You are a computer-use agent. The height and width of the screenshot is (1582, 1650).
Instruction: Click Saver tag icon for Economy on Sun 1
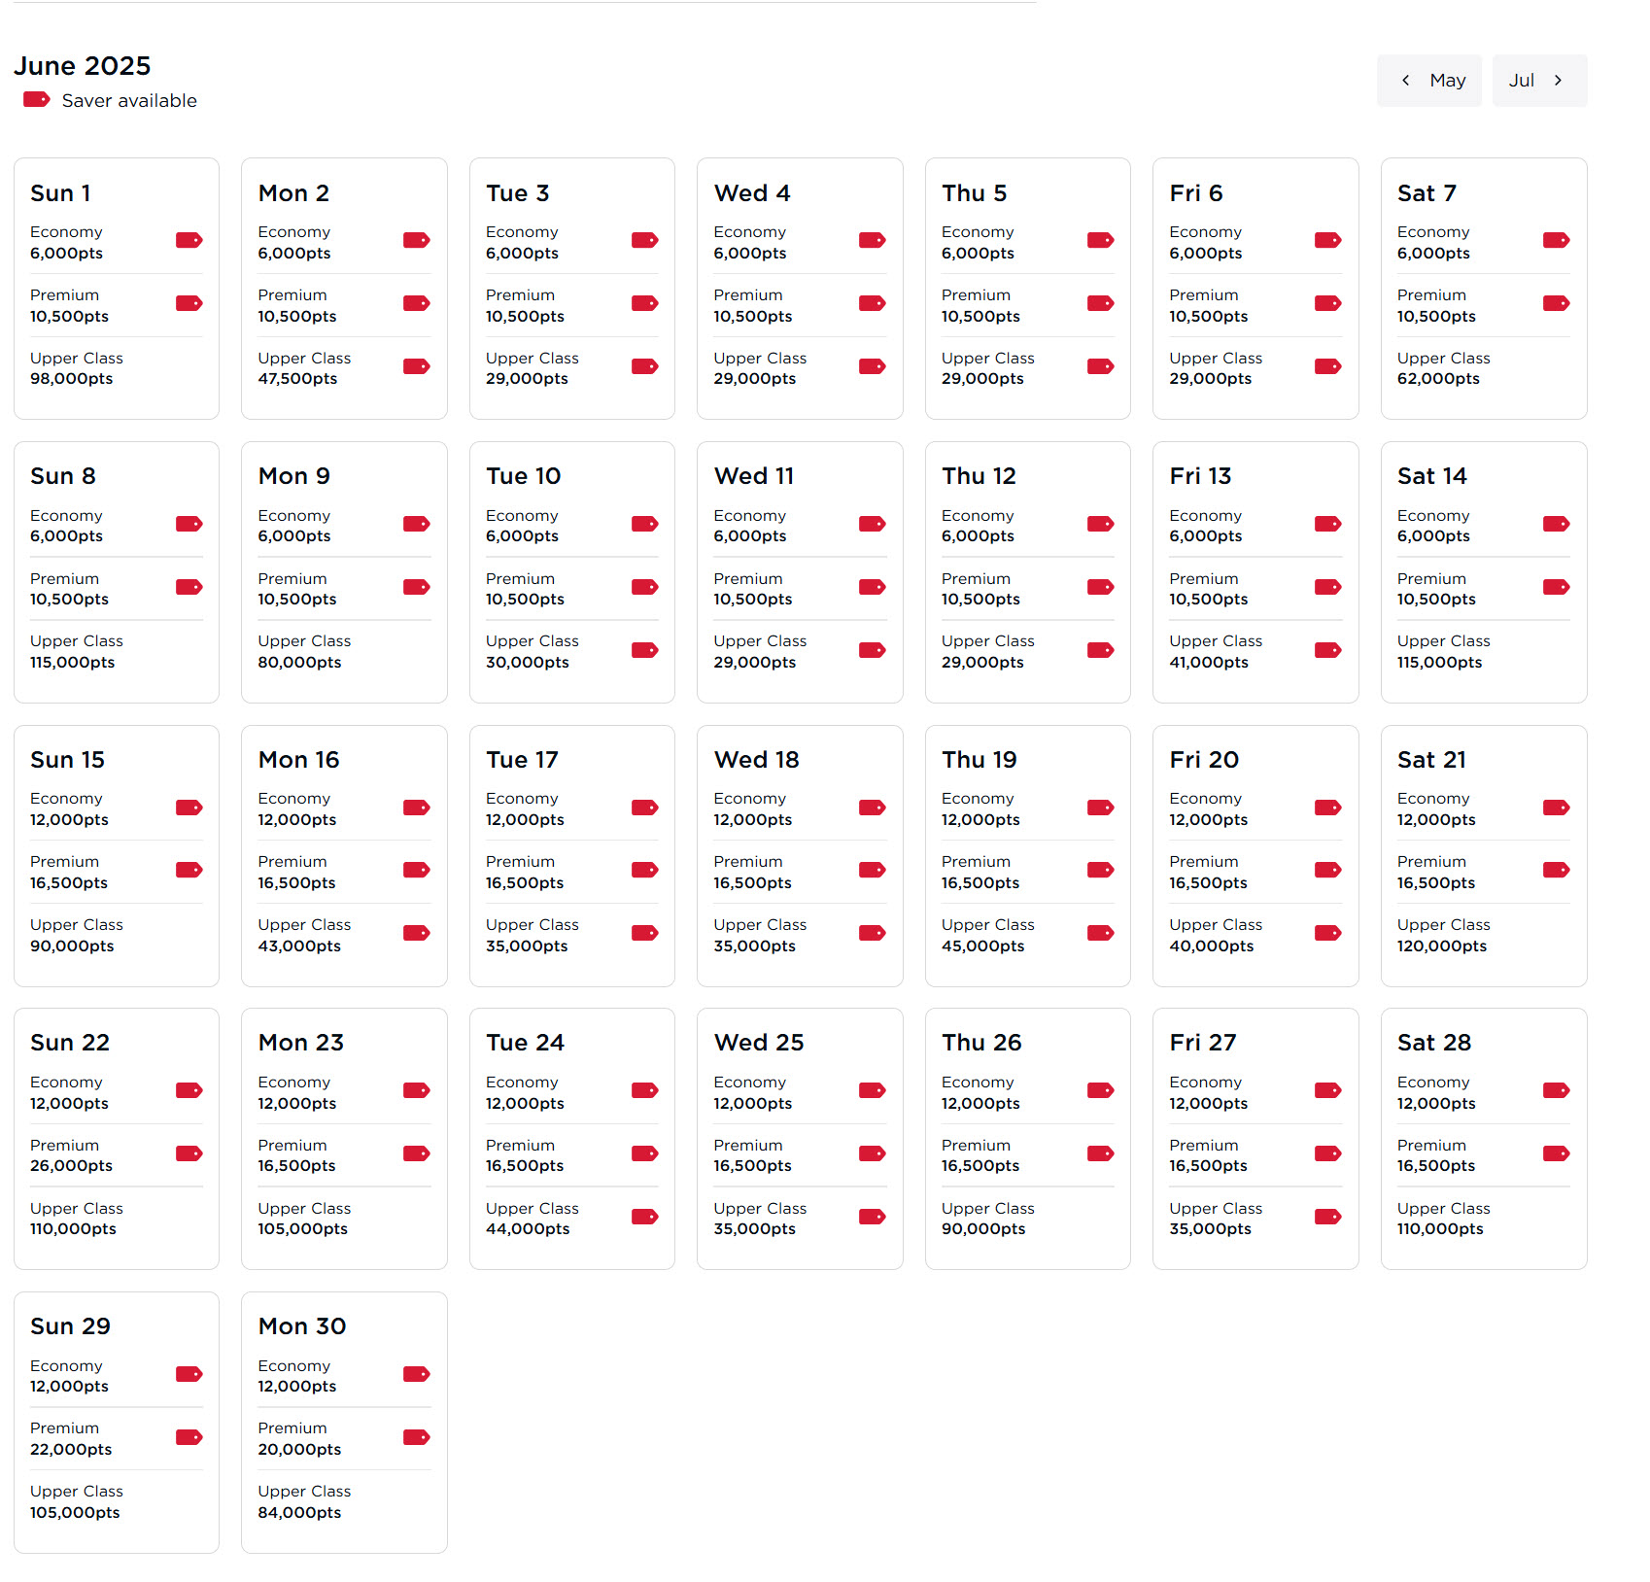tap(189, 241)
